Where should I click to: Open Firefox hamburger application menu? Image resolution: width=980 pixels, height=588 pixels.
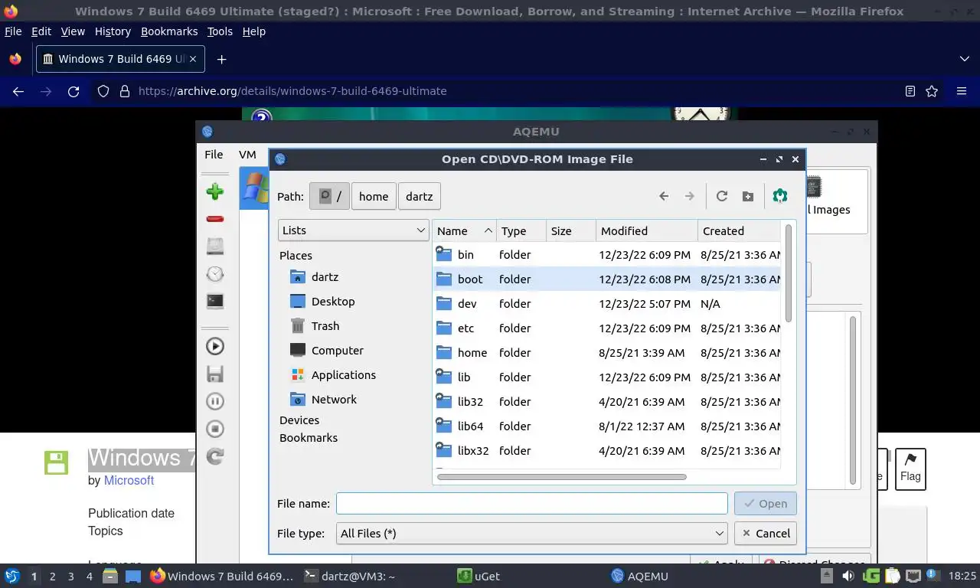click(x=962, y=91)
